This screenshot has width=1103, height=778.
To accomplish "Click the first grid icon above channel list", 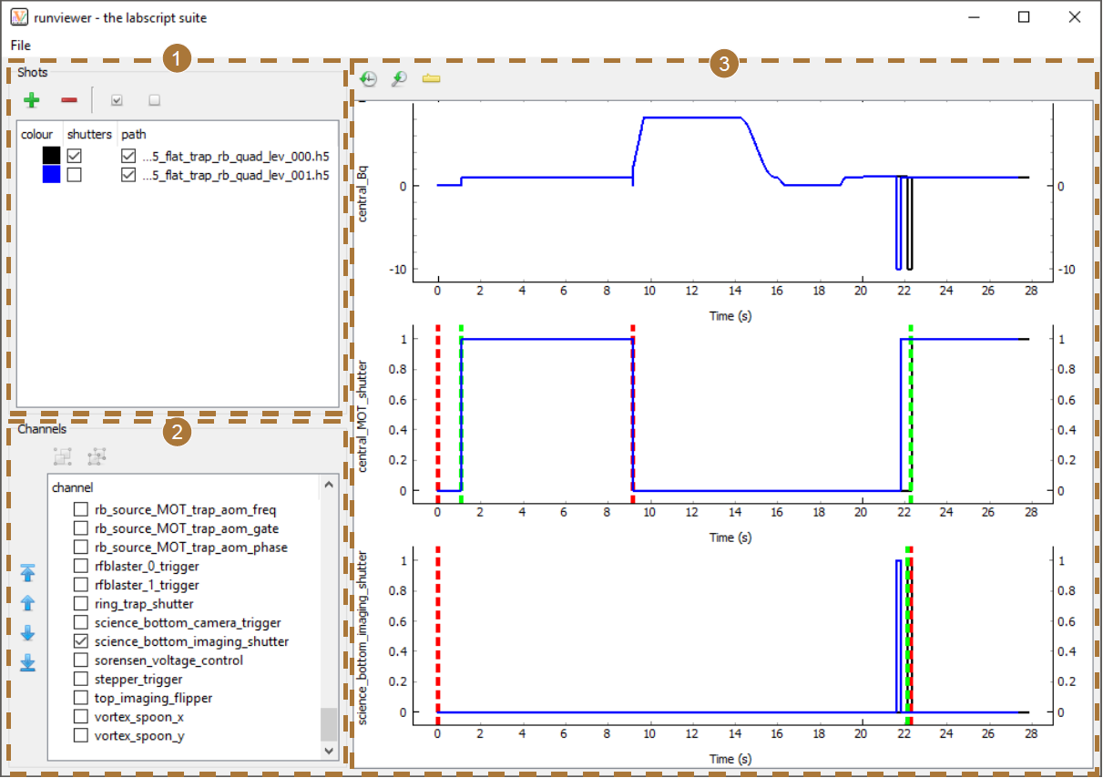I will tap(63, 456).
